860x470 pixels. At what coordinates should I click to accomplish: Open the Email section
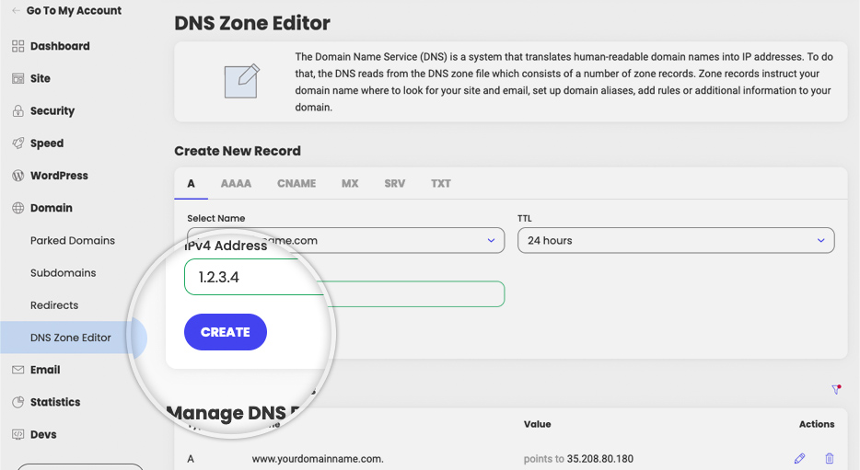click(45, 370)
